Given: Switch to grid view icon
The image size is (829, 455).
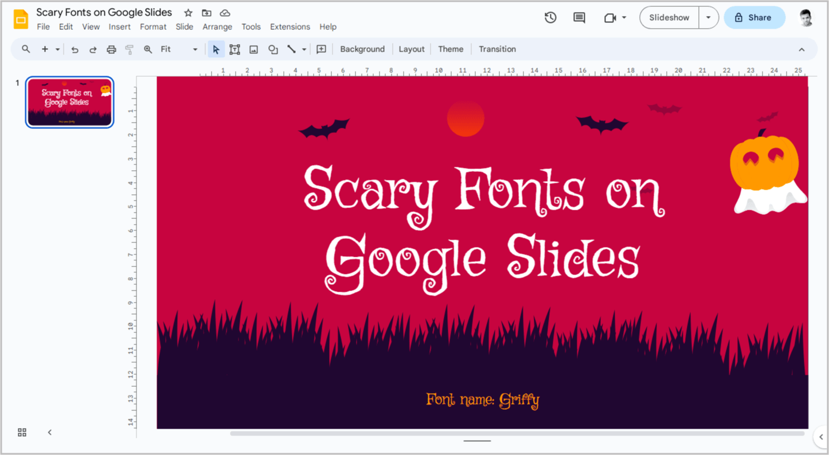Looking at the screenshot, I should click(x=22, y=432).
